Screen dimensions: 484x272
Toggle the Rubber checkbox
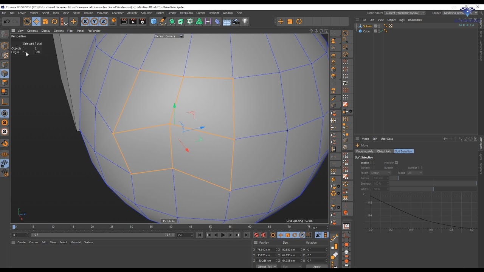pyautogui.click(x=396, y=168)
